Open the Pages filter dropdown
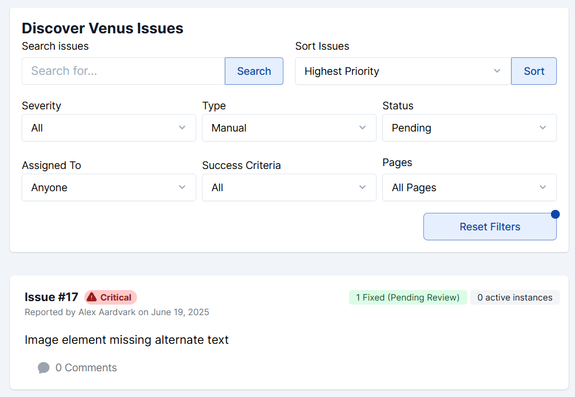The width and height of the screenshot is (575, 397). pos(469,188)
